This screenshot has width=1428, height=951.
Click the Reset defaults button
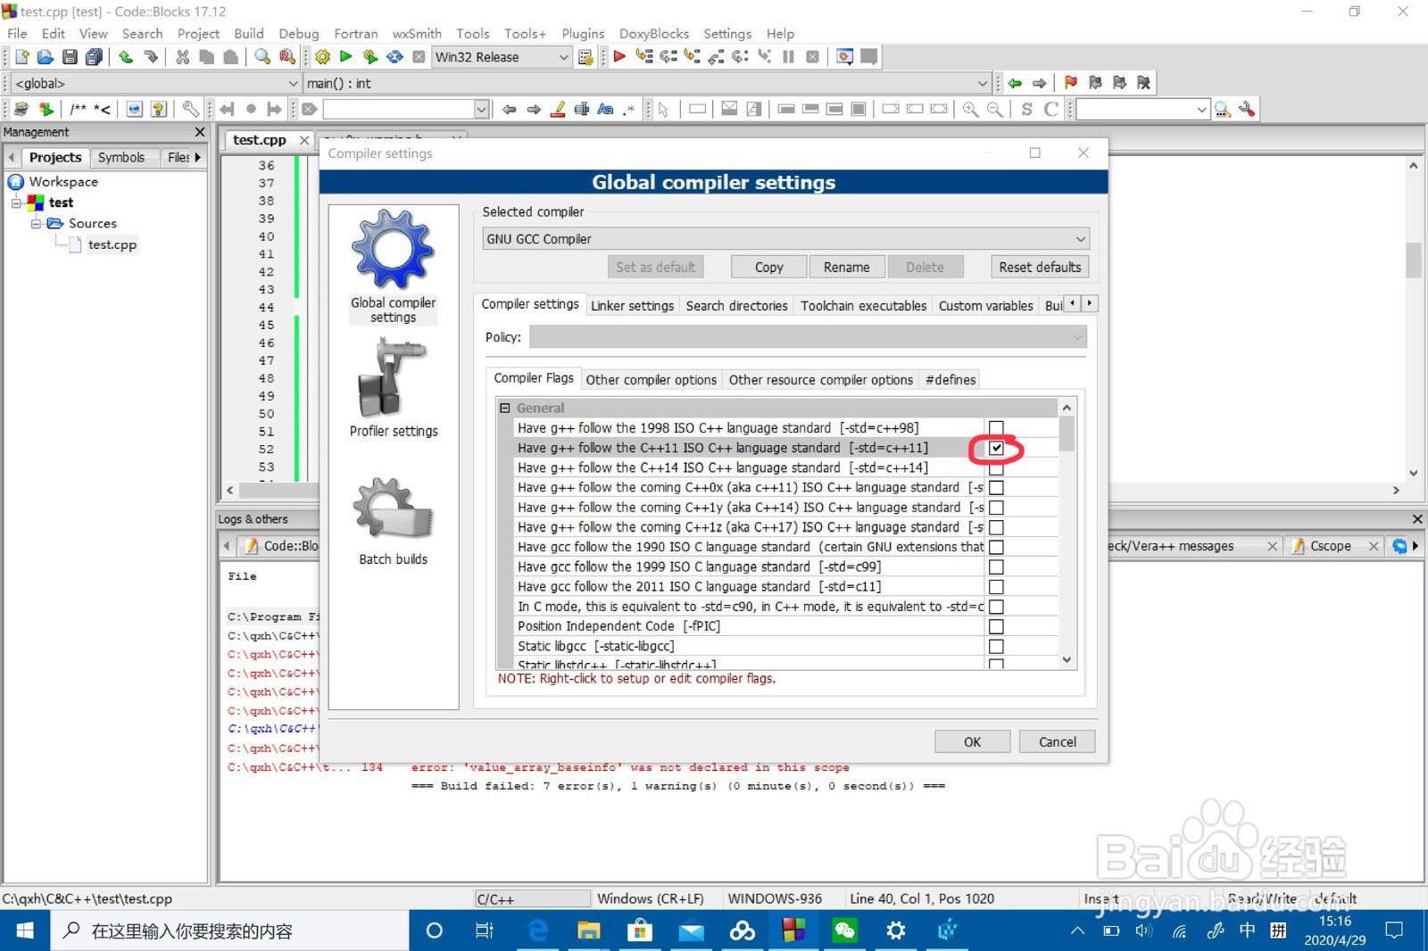(x=1040, y=267)
